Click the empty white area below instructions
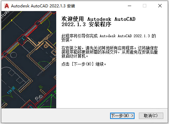The width and height of the screenshot is (169, 124). click(111, 87)
